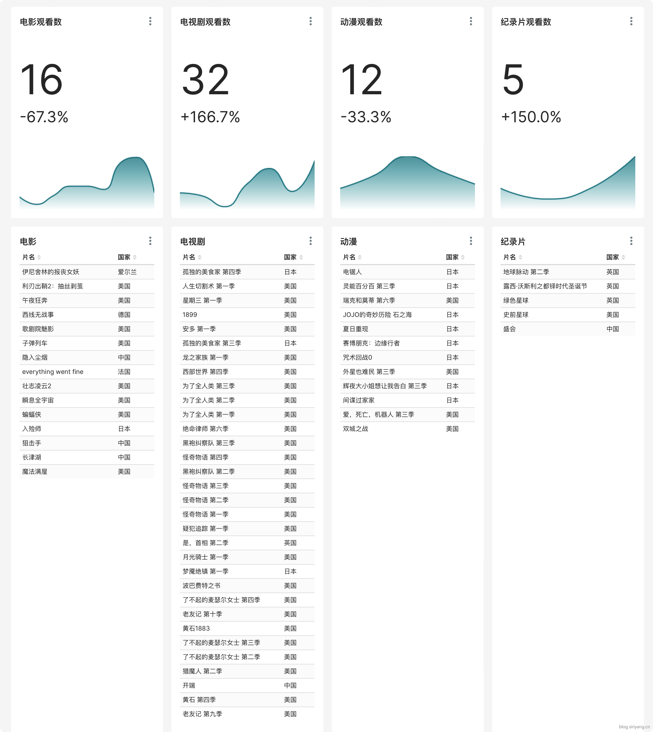This screenshot has width=653, height=732.
Task: Select the row everything went fine
Action: coord(87,372)
